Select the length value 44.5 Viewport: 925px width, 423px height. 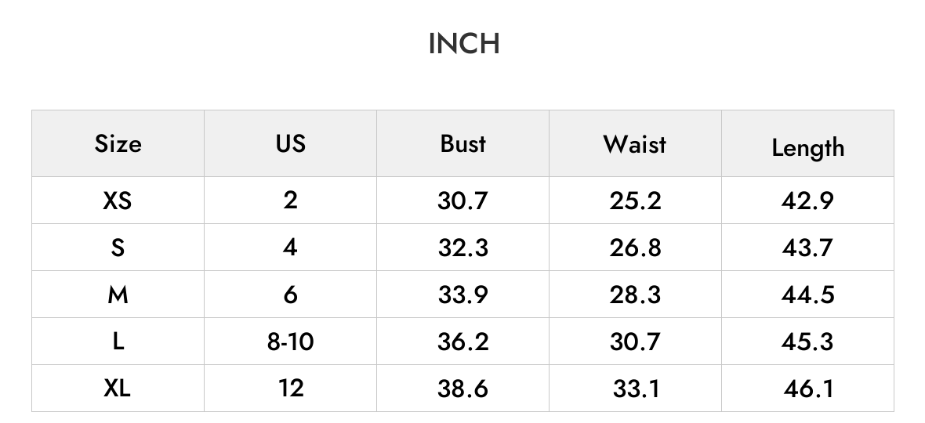(807, 294)
